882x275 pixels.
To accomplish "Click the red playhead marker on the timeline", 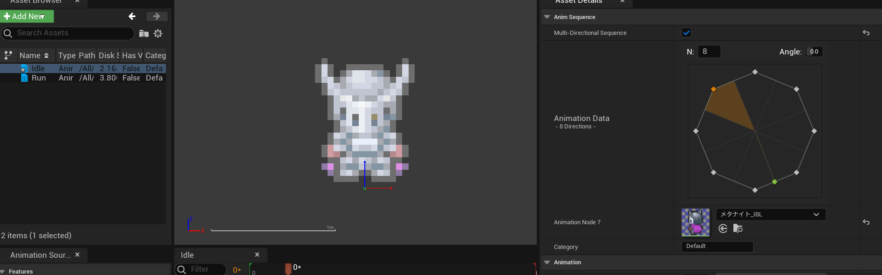I will [x=288, y=268].
